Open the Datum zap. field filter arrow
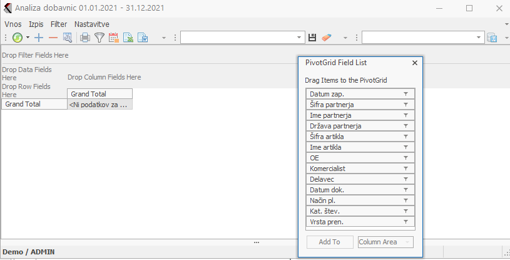 pyautogui.click(x=405, y=94)
